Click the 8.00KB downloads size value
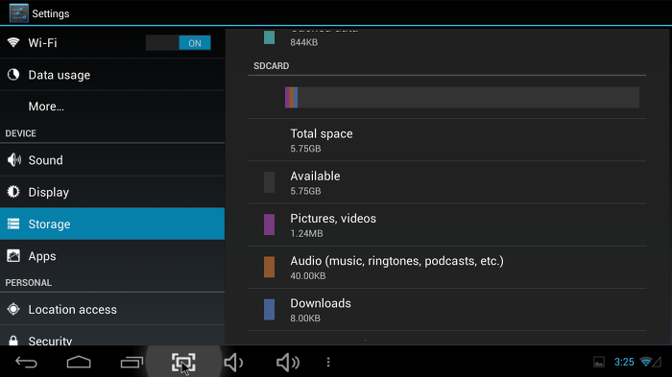Viewport: 672px width, 377px height. point(305,318)
